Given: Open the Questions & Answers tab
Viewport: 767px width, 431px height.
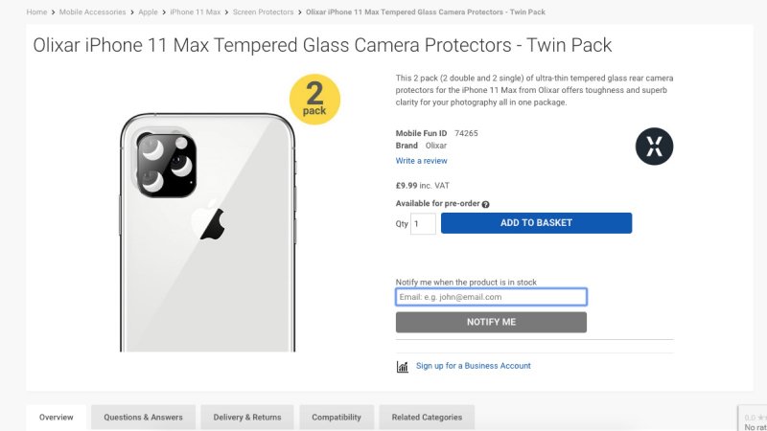Looking at the screenshot, I should (x=143, y=418).
